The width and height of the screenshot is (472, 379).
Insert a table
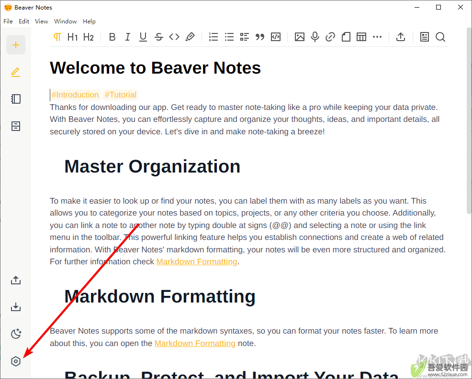361,37
